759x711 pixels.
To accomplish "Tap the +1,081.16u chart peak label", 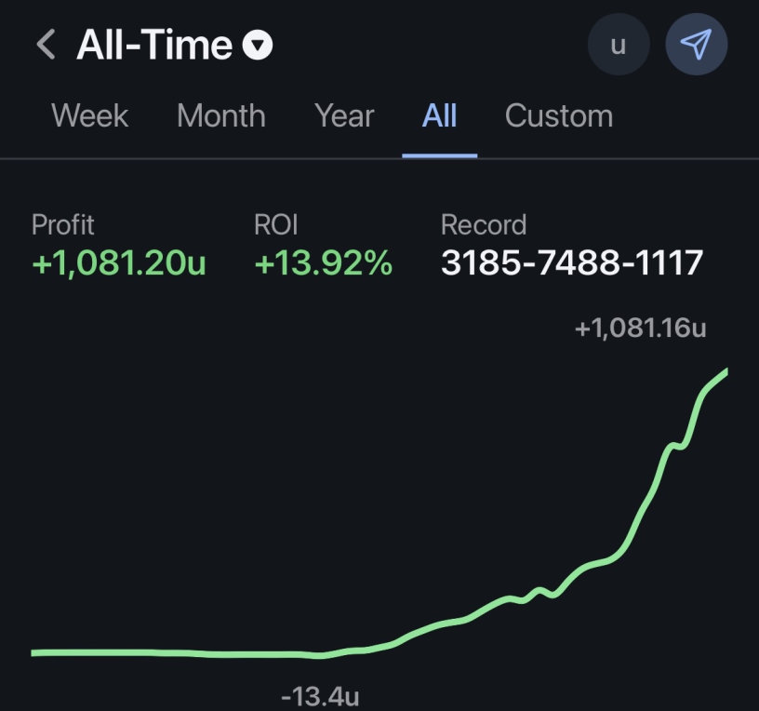I will pyautogui.click(x=640, y=328).
